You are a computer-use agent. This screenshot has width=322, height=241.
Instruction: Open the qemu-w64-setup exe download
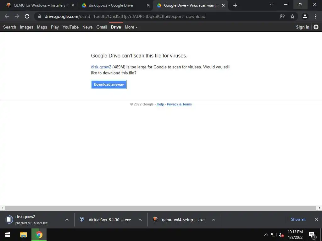183,220
